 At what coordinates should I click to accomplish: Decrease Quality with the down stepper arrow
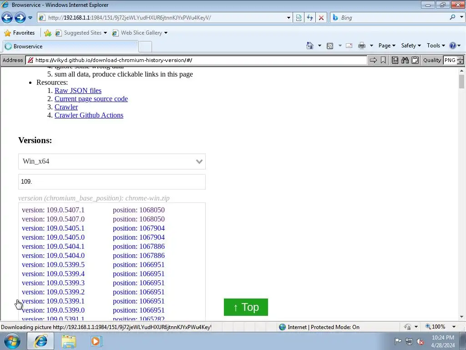tap(461, 62)
